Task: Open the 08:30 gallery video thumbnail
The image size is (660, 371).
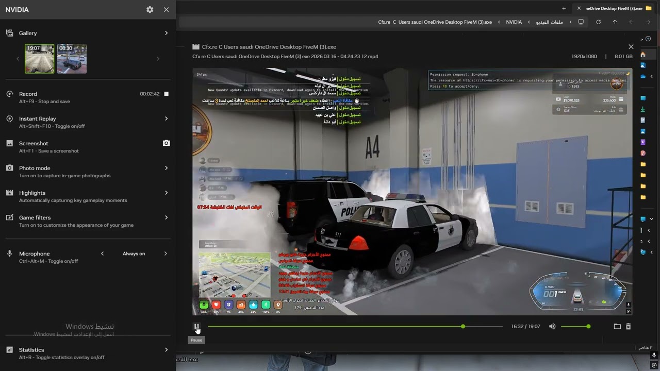Action: pos(72,59)
